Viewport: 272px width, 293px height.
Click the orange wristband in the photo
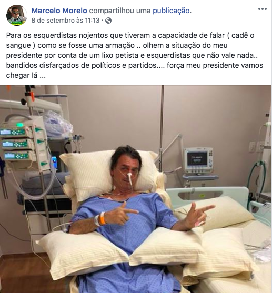(x=103, y=218)
